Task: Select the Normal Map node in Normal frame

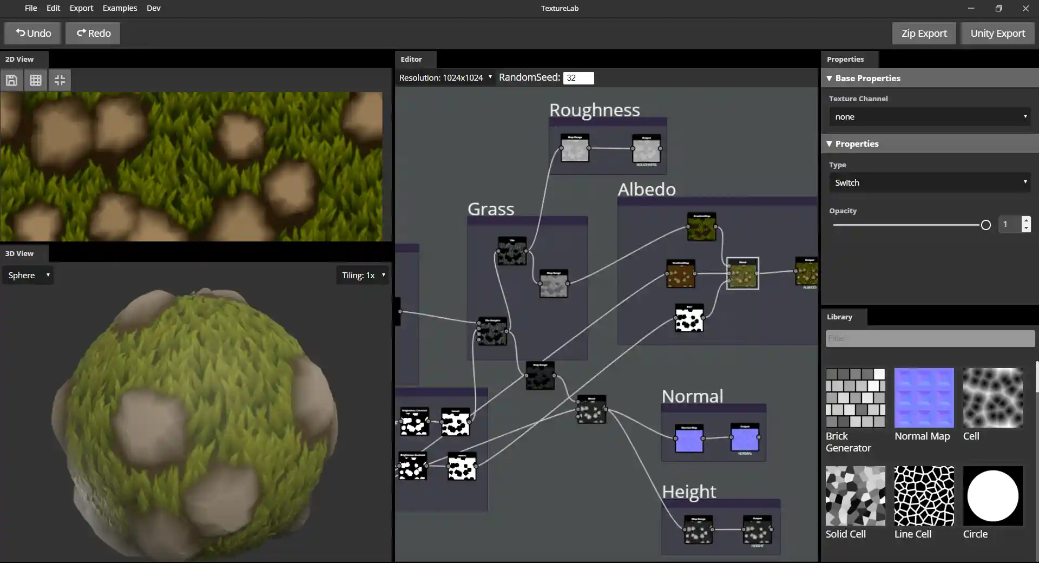Action: (x=689, y=438)
